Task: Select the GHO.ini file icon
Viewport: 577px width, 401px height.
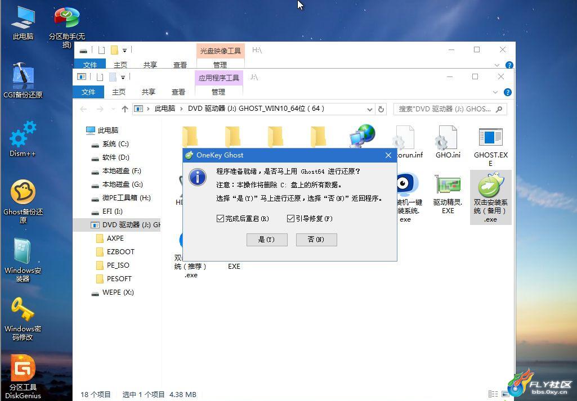Action: [448, 142]
